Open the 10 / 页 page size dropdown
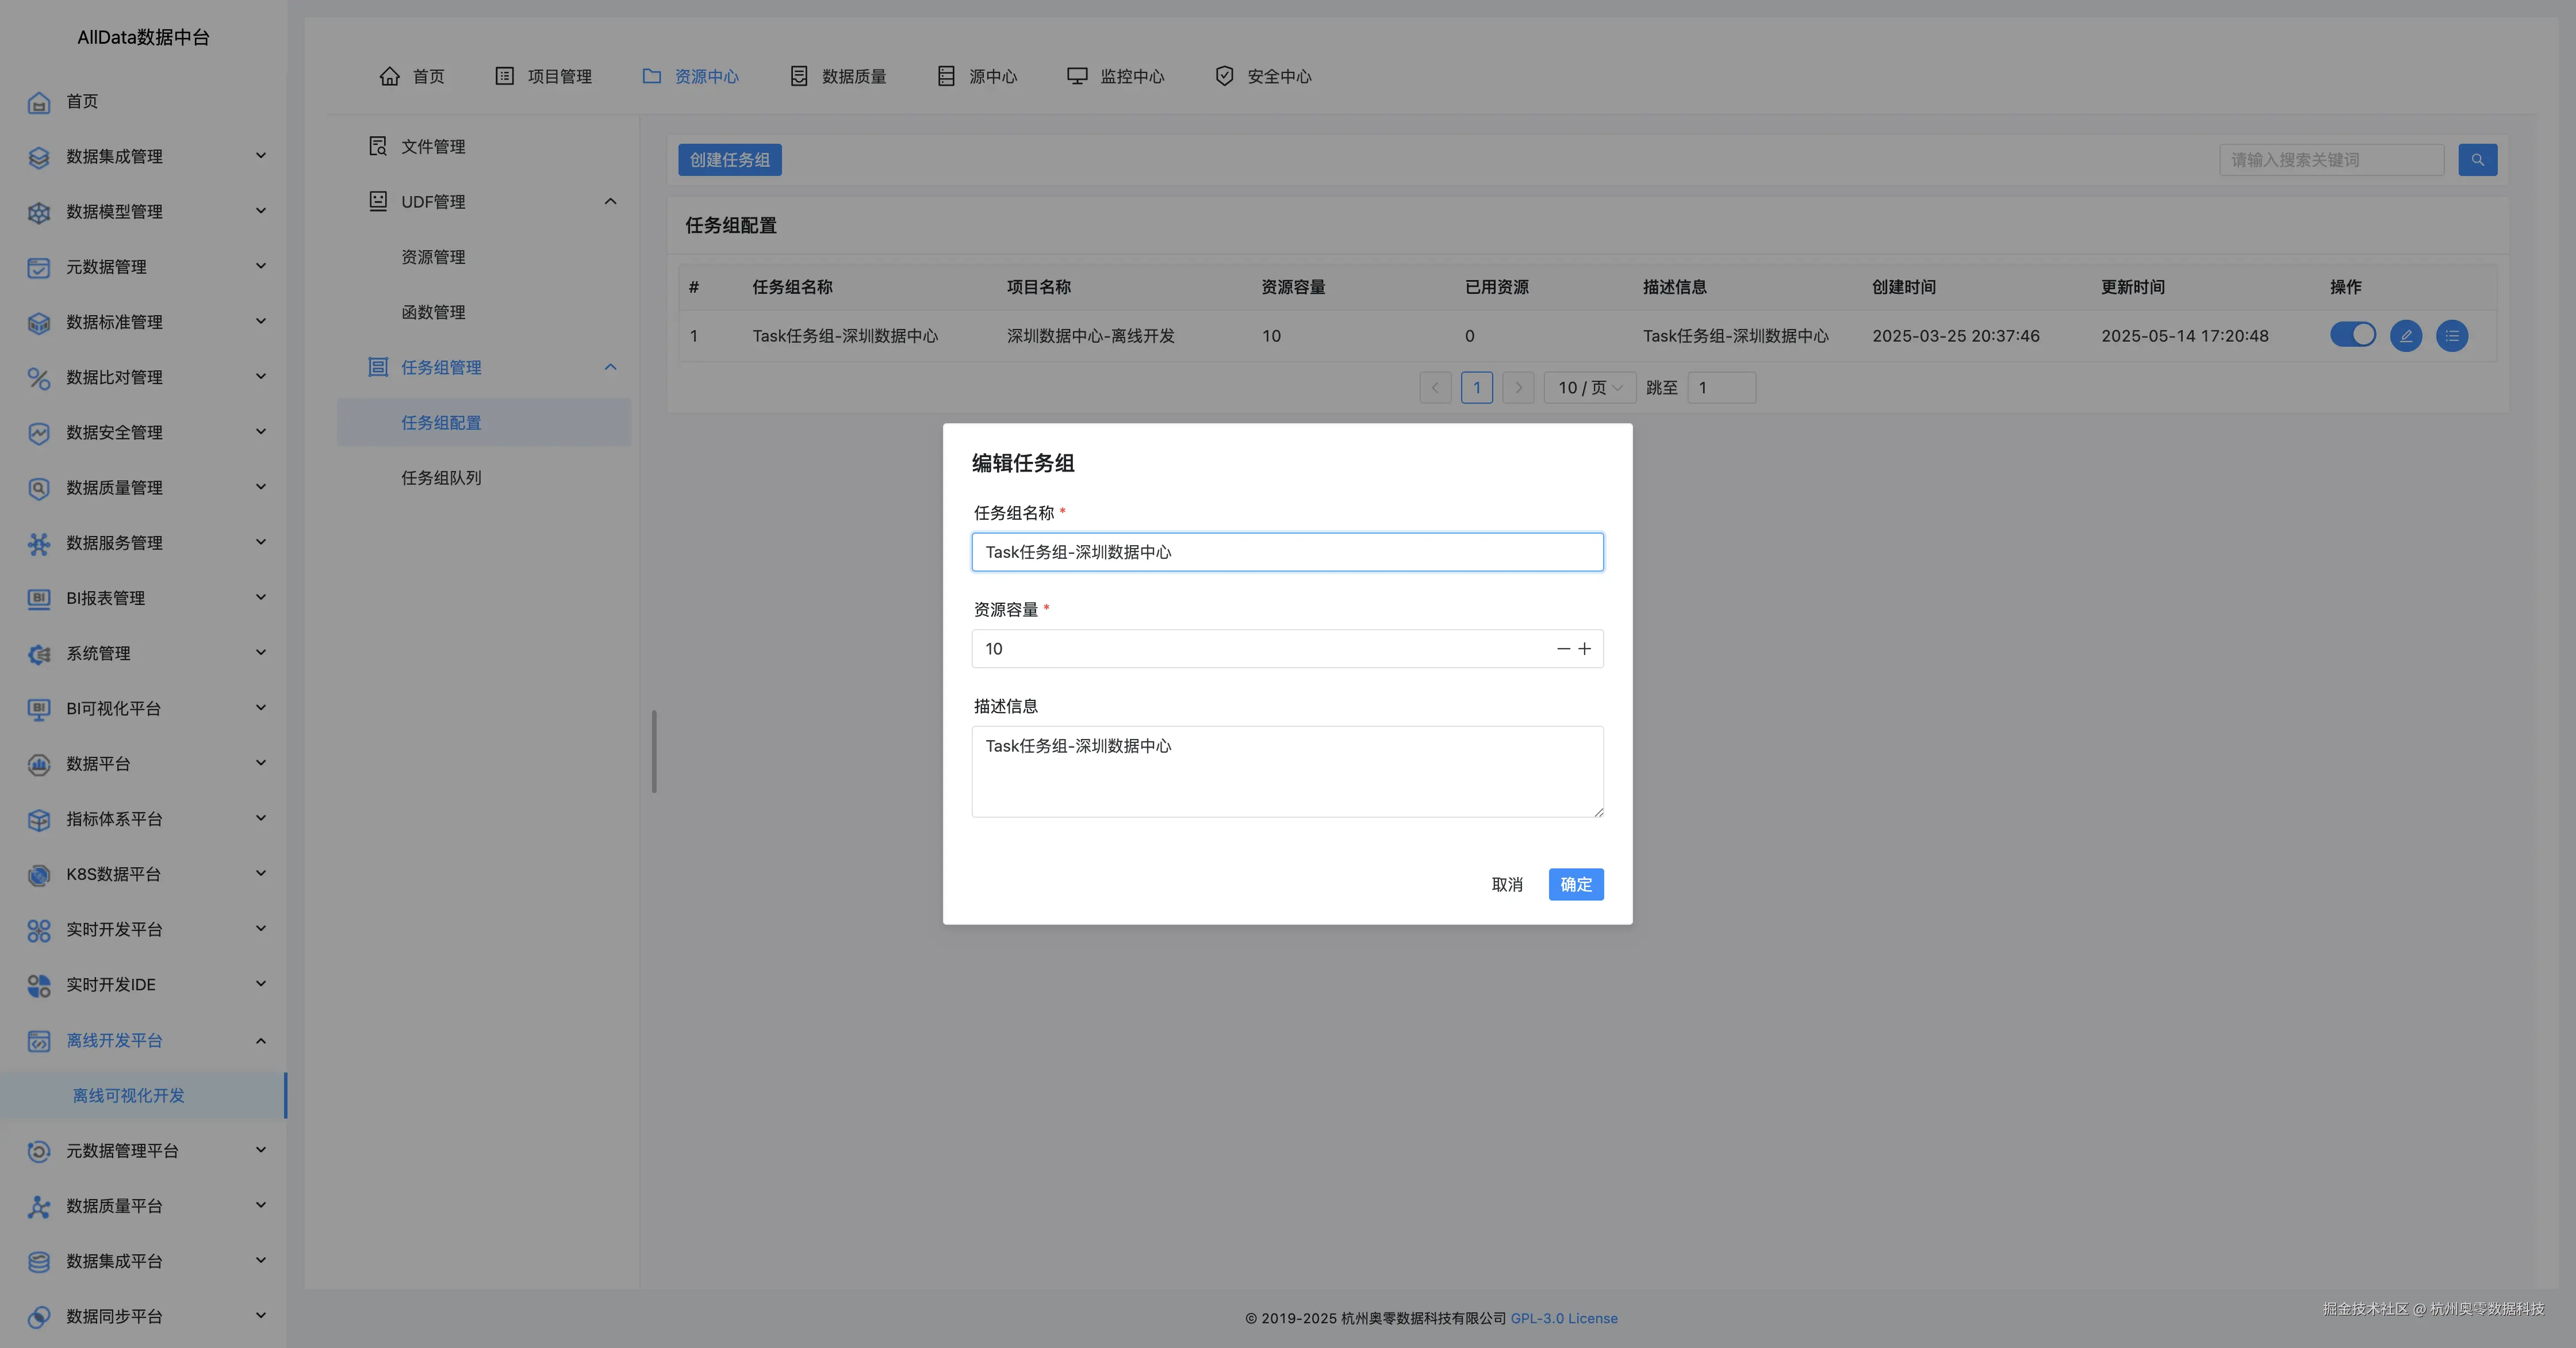The image size is (2576, 1348). point(1590,388)
